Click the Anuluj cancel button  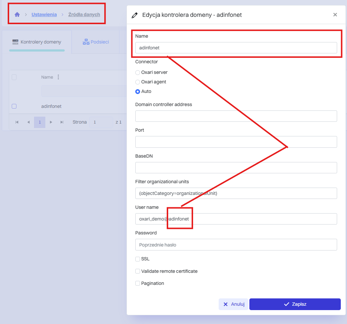click(233, 304)
